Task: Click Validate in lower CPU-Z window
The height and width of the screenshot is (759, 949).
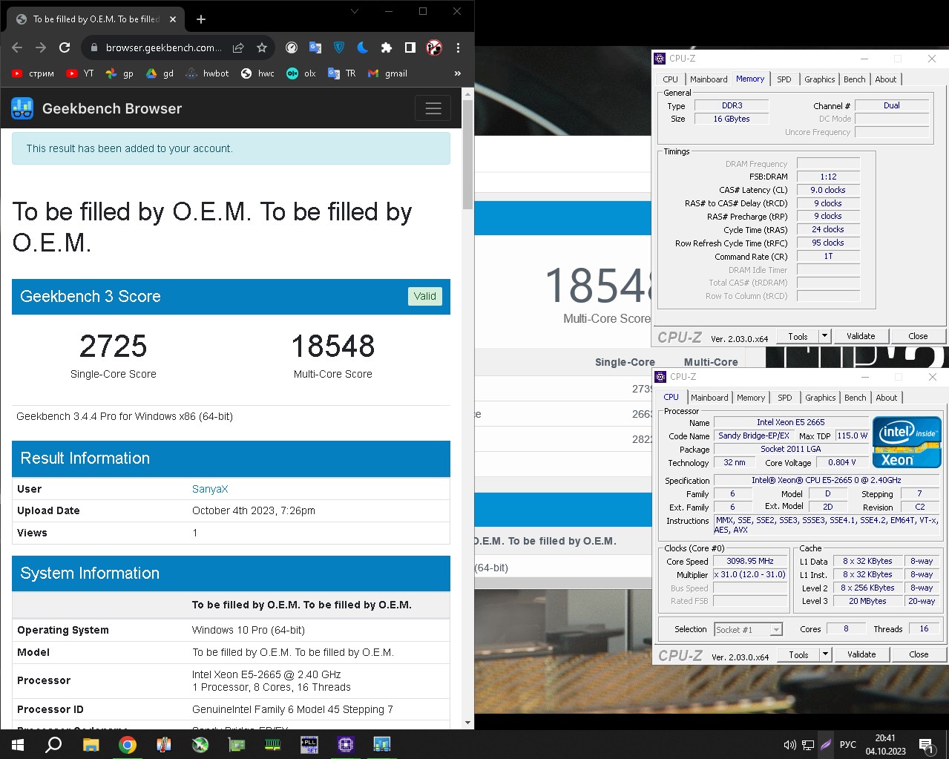Action: [x=861, y=654]
